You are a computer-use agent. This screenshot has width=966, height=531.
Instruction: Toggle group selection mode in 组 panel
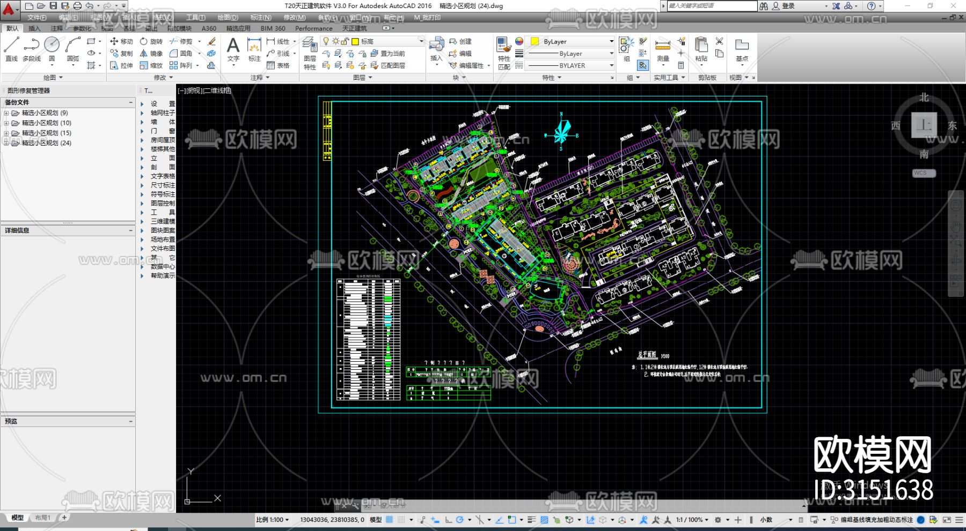tap(643, 65)
